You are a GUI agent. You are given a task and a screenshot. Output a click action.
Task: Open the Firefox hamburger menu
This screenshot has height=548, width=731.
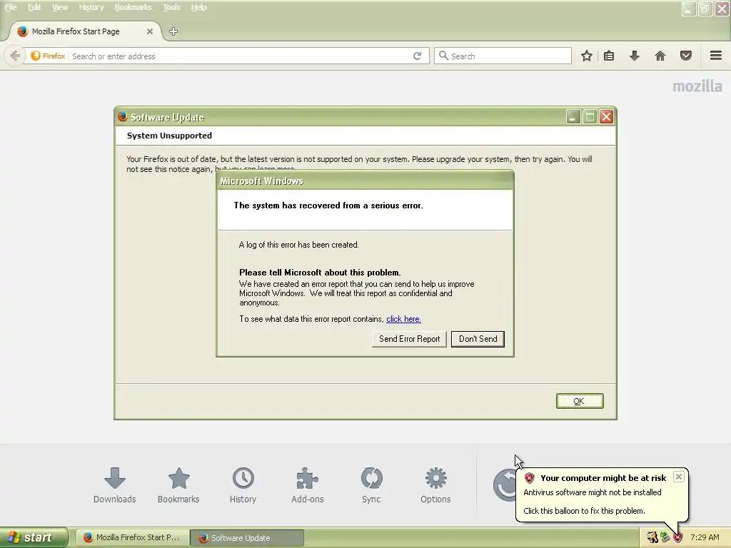point(716,56)
